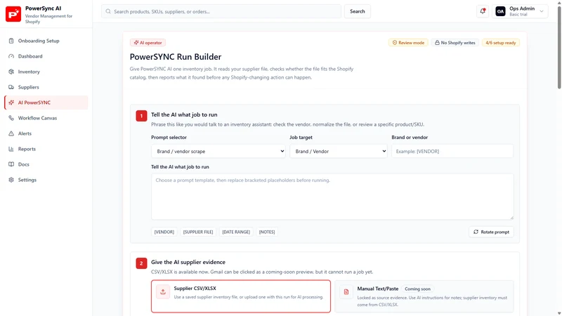Viewport: 562px width, 316px height.
Task: Click the Workflow Canvas icon
Action: 11,118
